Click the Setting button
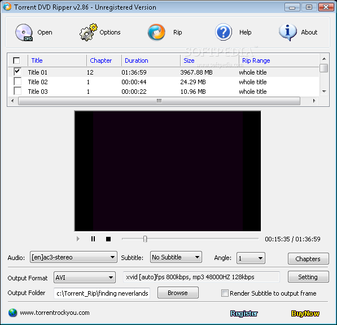The height and width of the screenshot is (325, 337). click(x=308, y=277)
